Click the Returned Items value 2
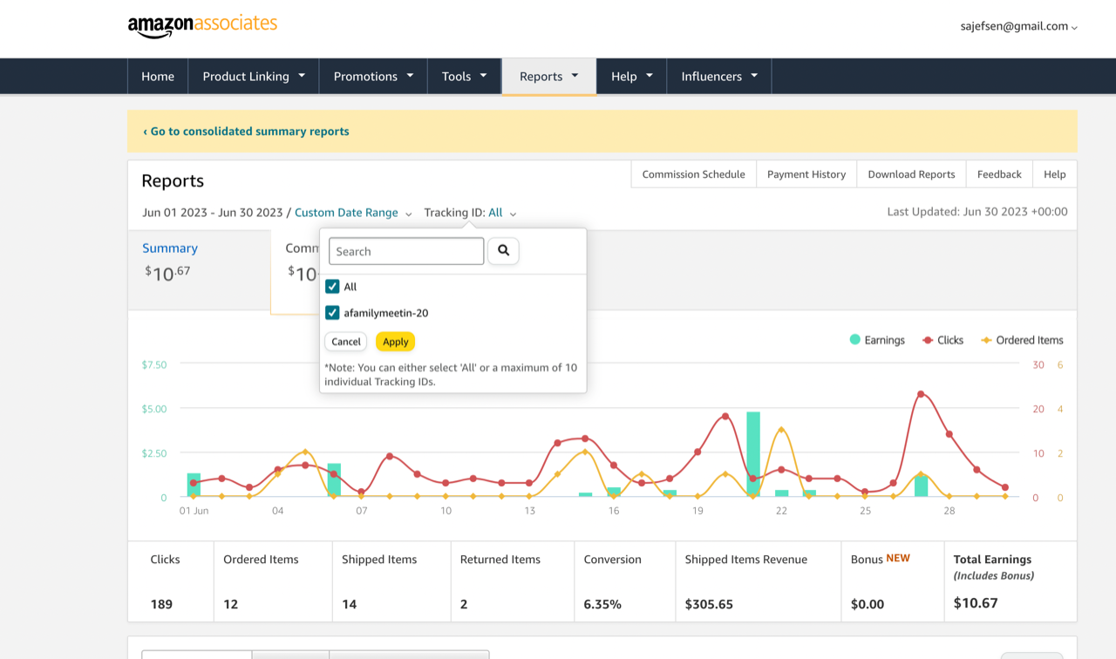The image size is (1116, 659). (464, 604)
